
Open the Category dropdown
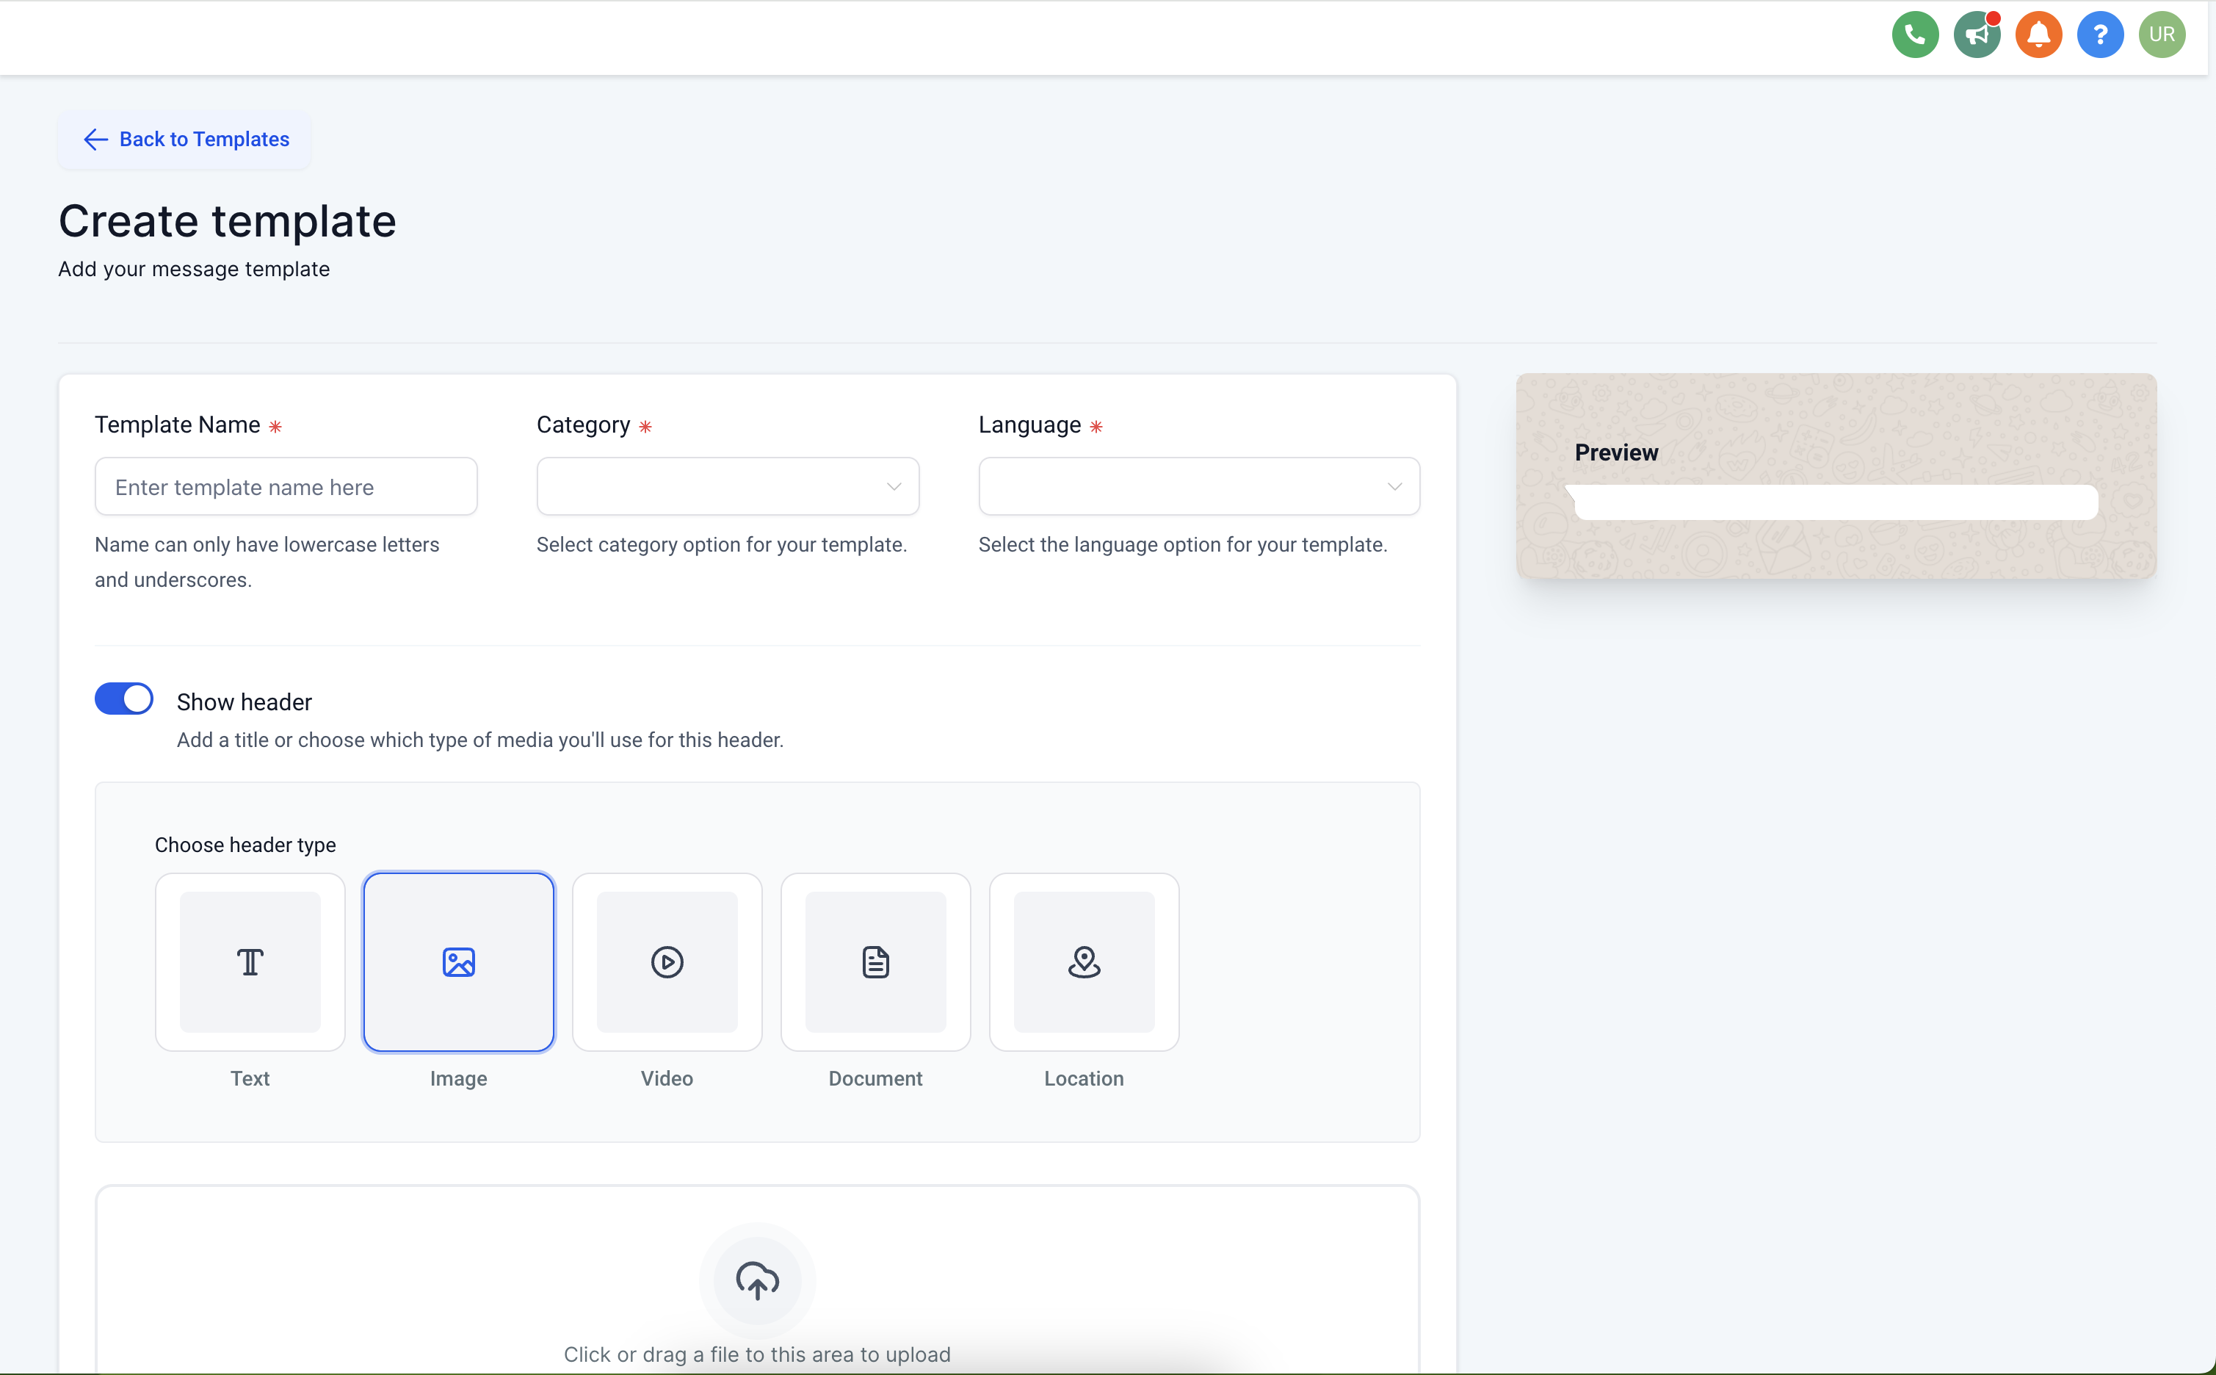[x=727, y=486]
